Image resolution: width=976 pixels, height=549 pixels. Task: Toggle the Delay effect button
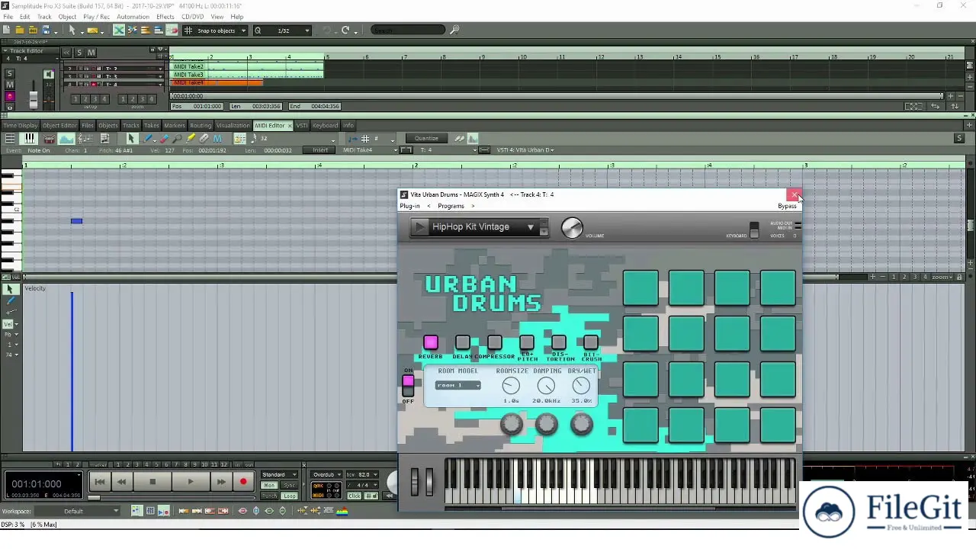click(462, 343)
